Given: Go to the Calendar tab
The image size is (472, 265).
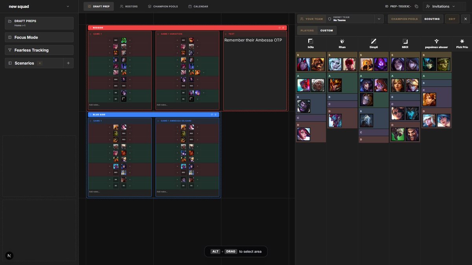Looking at the screenshot, I should coord(198,6).
